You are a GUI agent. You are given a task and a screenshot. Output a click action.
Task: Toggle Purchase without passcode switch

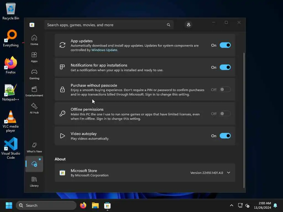click(x=225, y=89)
